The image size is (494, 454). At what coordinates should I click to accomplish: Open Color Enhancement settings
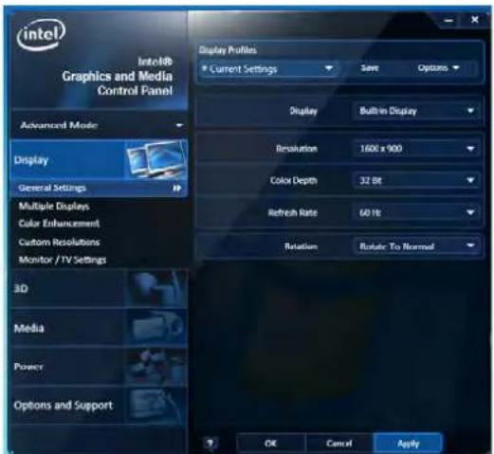pyautogui.click(x=59, y=224)
